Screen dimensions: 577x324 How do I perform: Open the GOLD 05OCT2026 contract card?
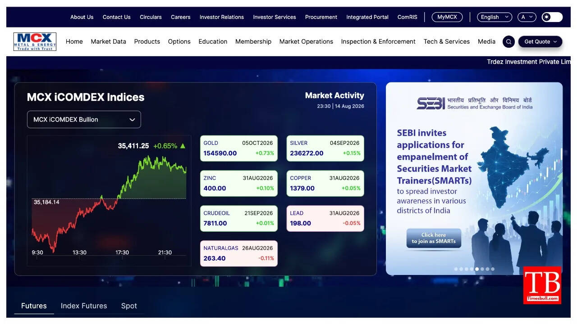239,148
